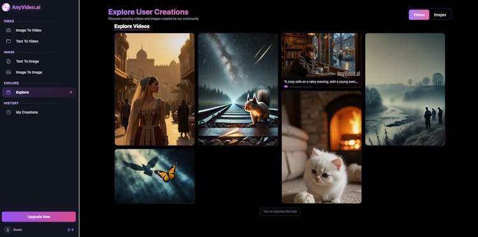Click the Text To Image document icon
This screenshot has height=237, width=478.
(x=8, y=62)
